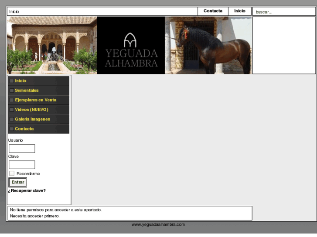The height and width of the screenshot is (237, 317).
Task: Click the bullet icon beside Galeria Imagenes
Action: pyautogui.click(x=12, y=119)
